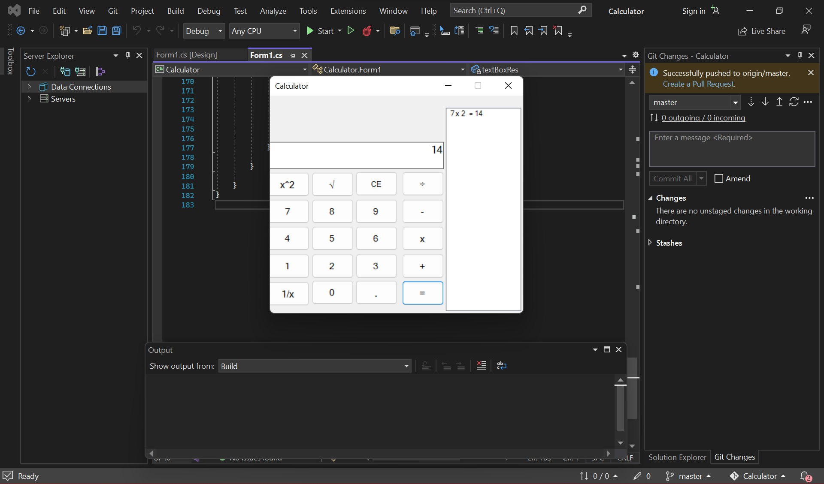Image resolution: width=824 pixels, height=484 pixels.
Task: Open Live Share from the toolbar
Action: [762, 31]
